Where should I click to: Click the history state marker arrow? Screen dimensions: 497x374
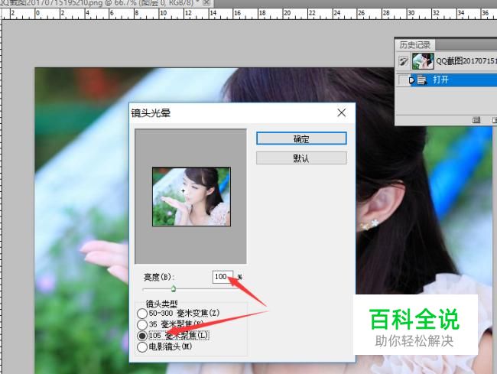[x=411, y=80]
